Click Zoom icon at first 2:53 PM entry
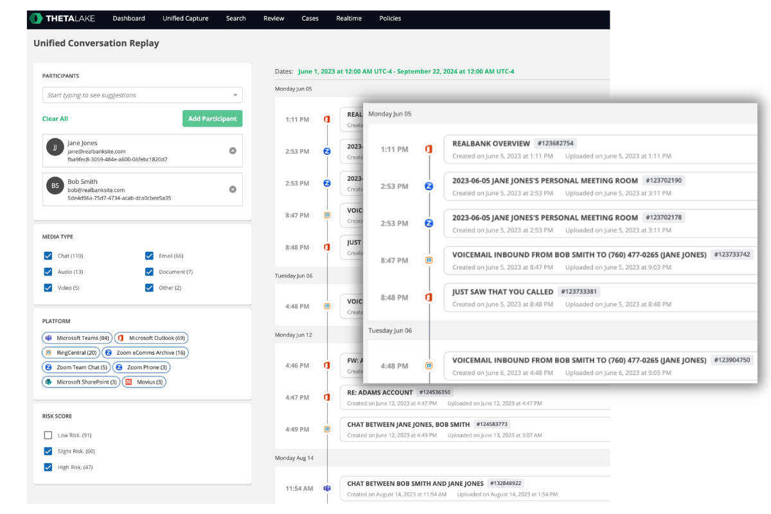The image size is (771, 514). pyautogui.click(x=429, y=186)
